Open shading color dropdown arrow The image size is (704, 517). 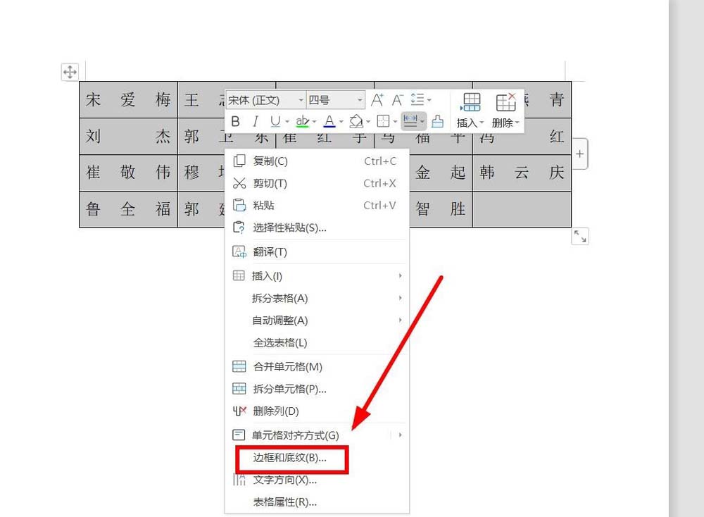(x=367, y=122)
